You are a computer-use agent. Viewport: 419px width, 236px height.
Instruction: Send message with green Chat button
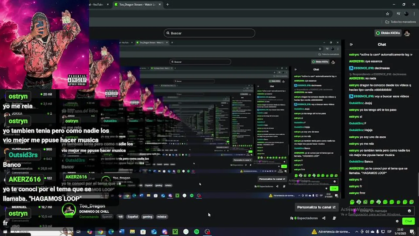[x=408, y=221]
